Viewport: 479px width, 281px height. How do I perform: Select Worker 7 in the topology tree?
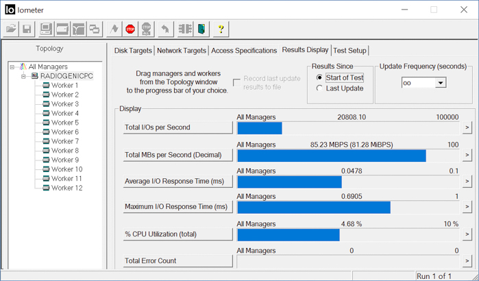pyautogui.click(x=64, y=141)
